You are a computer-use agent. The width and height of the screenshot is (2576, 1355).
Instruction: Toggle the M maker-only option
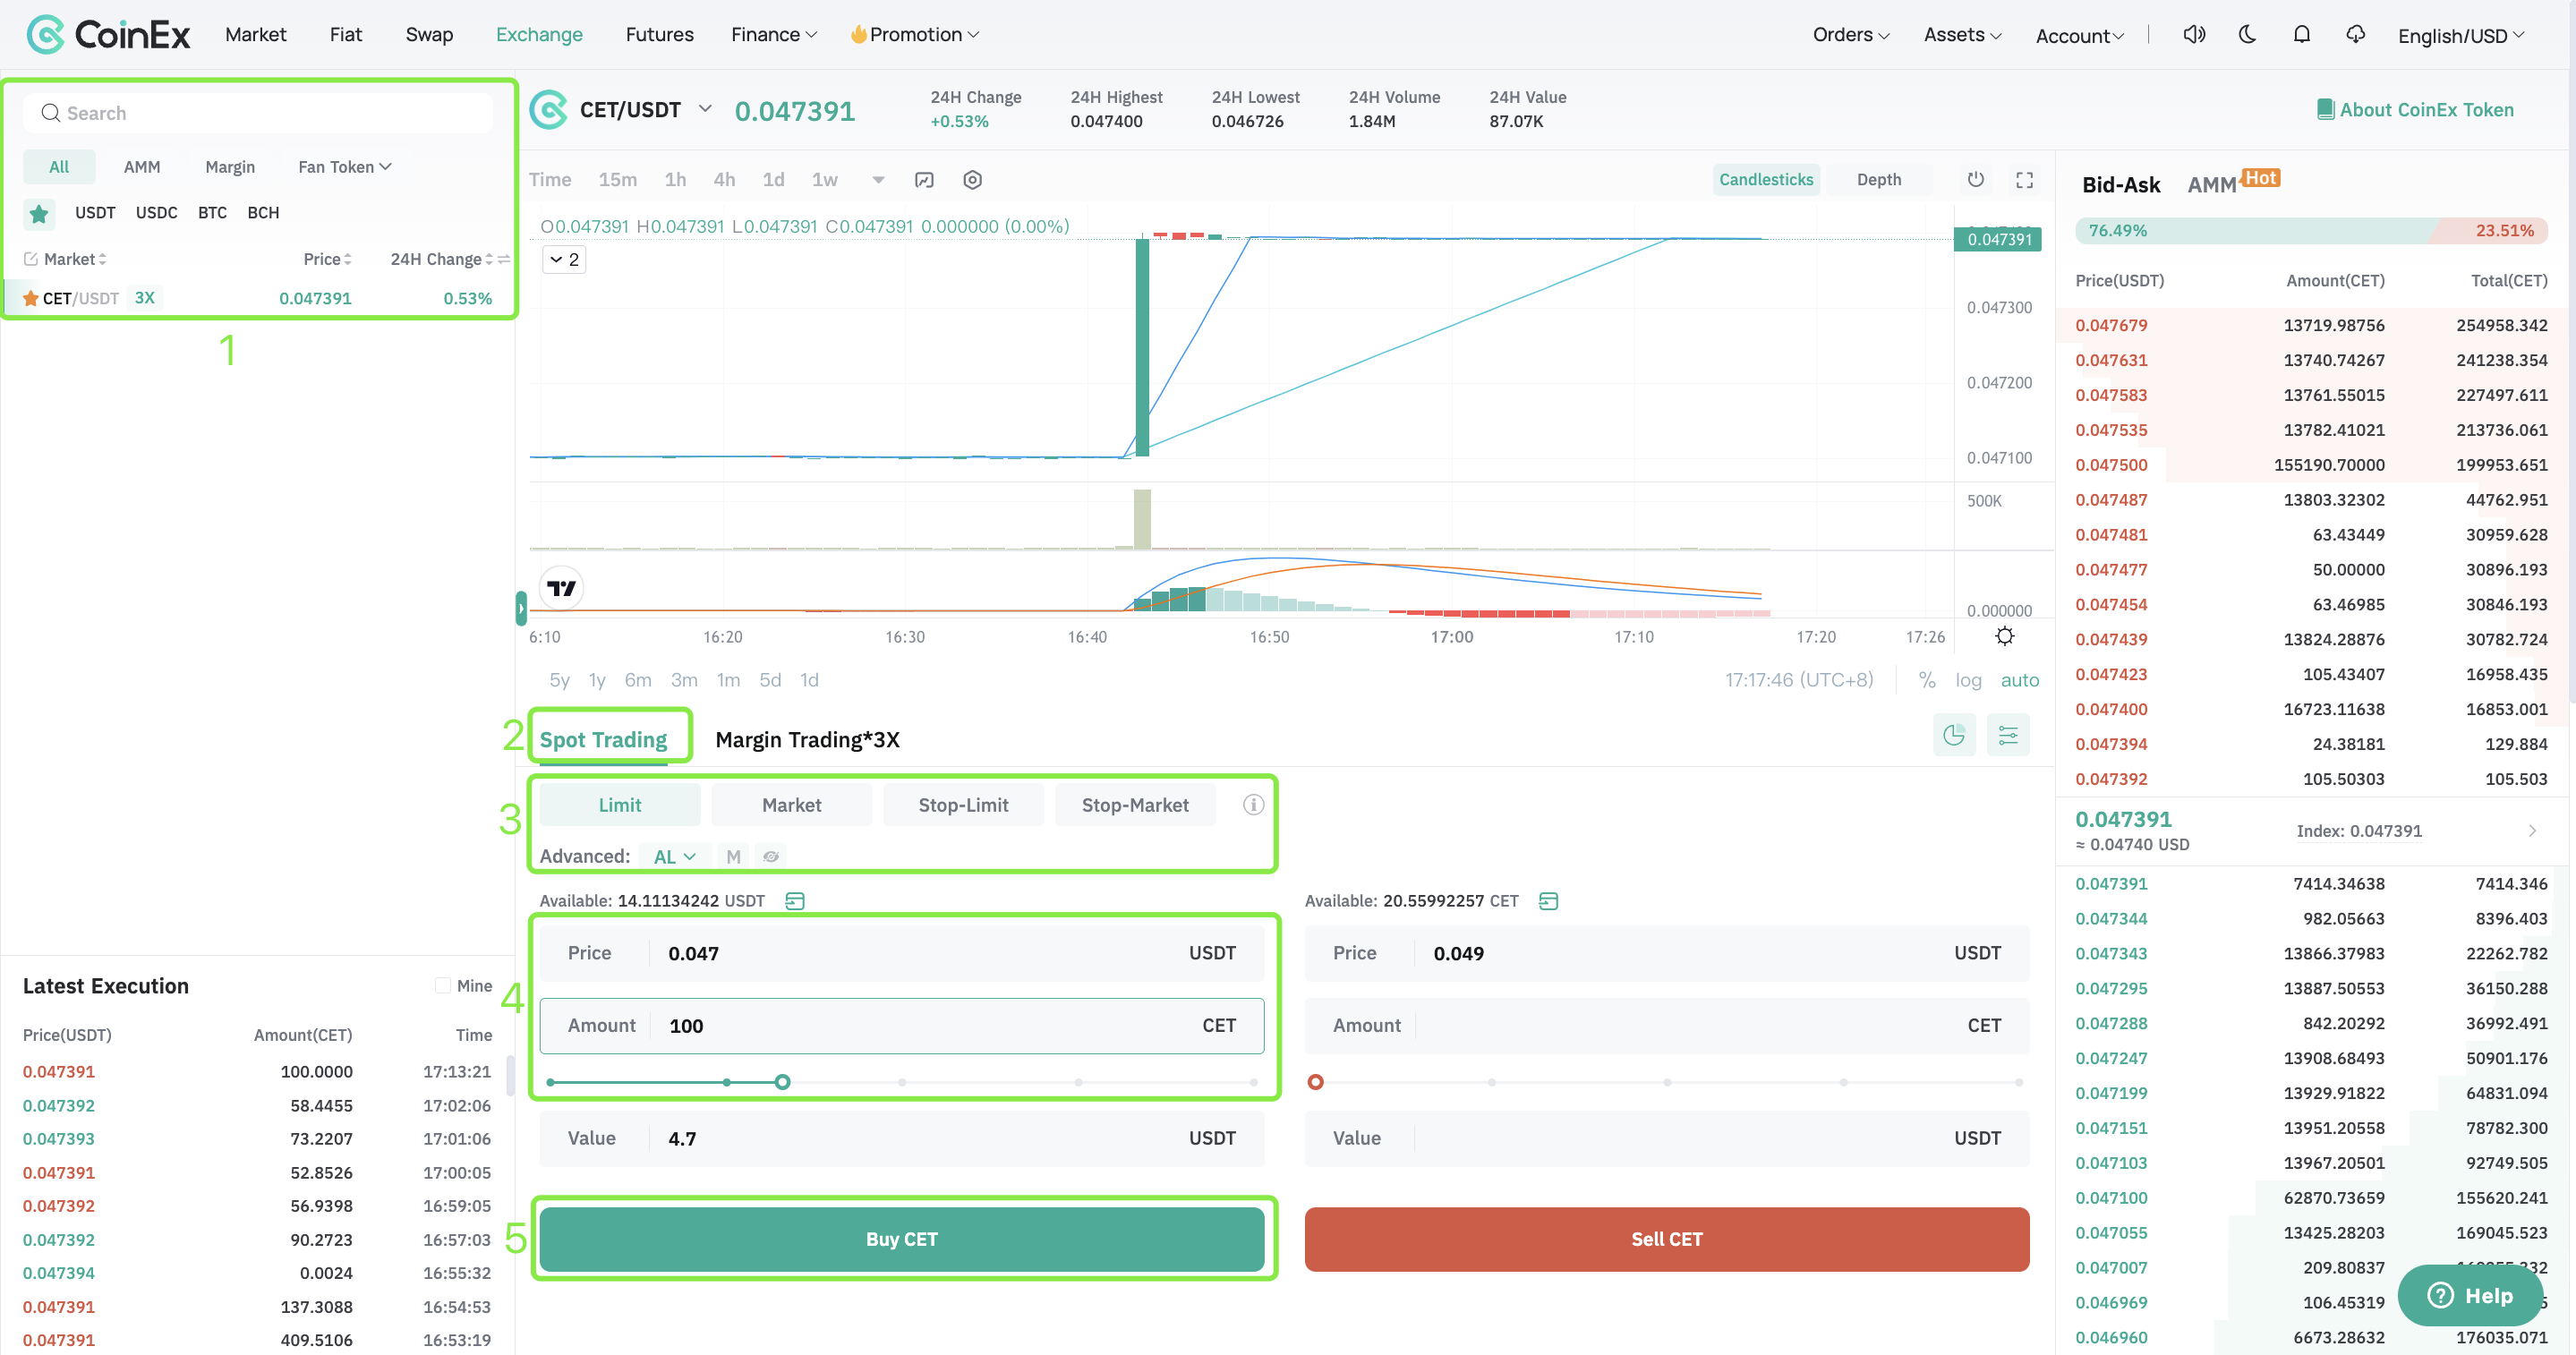point(733,857)
